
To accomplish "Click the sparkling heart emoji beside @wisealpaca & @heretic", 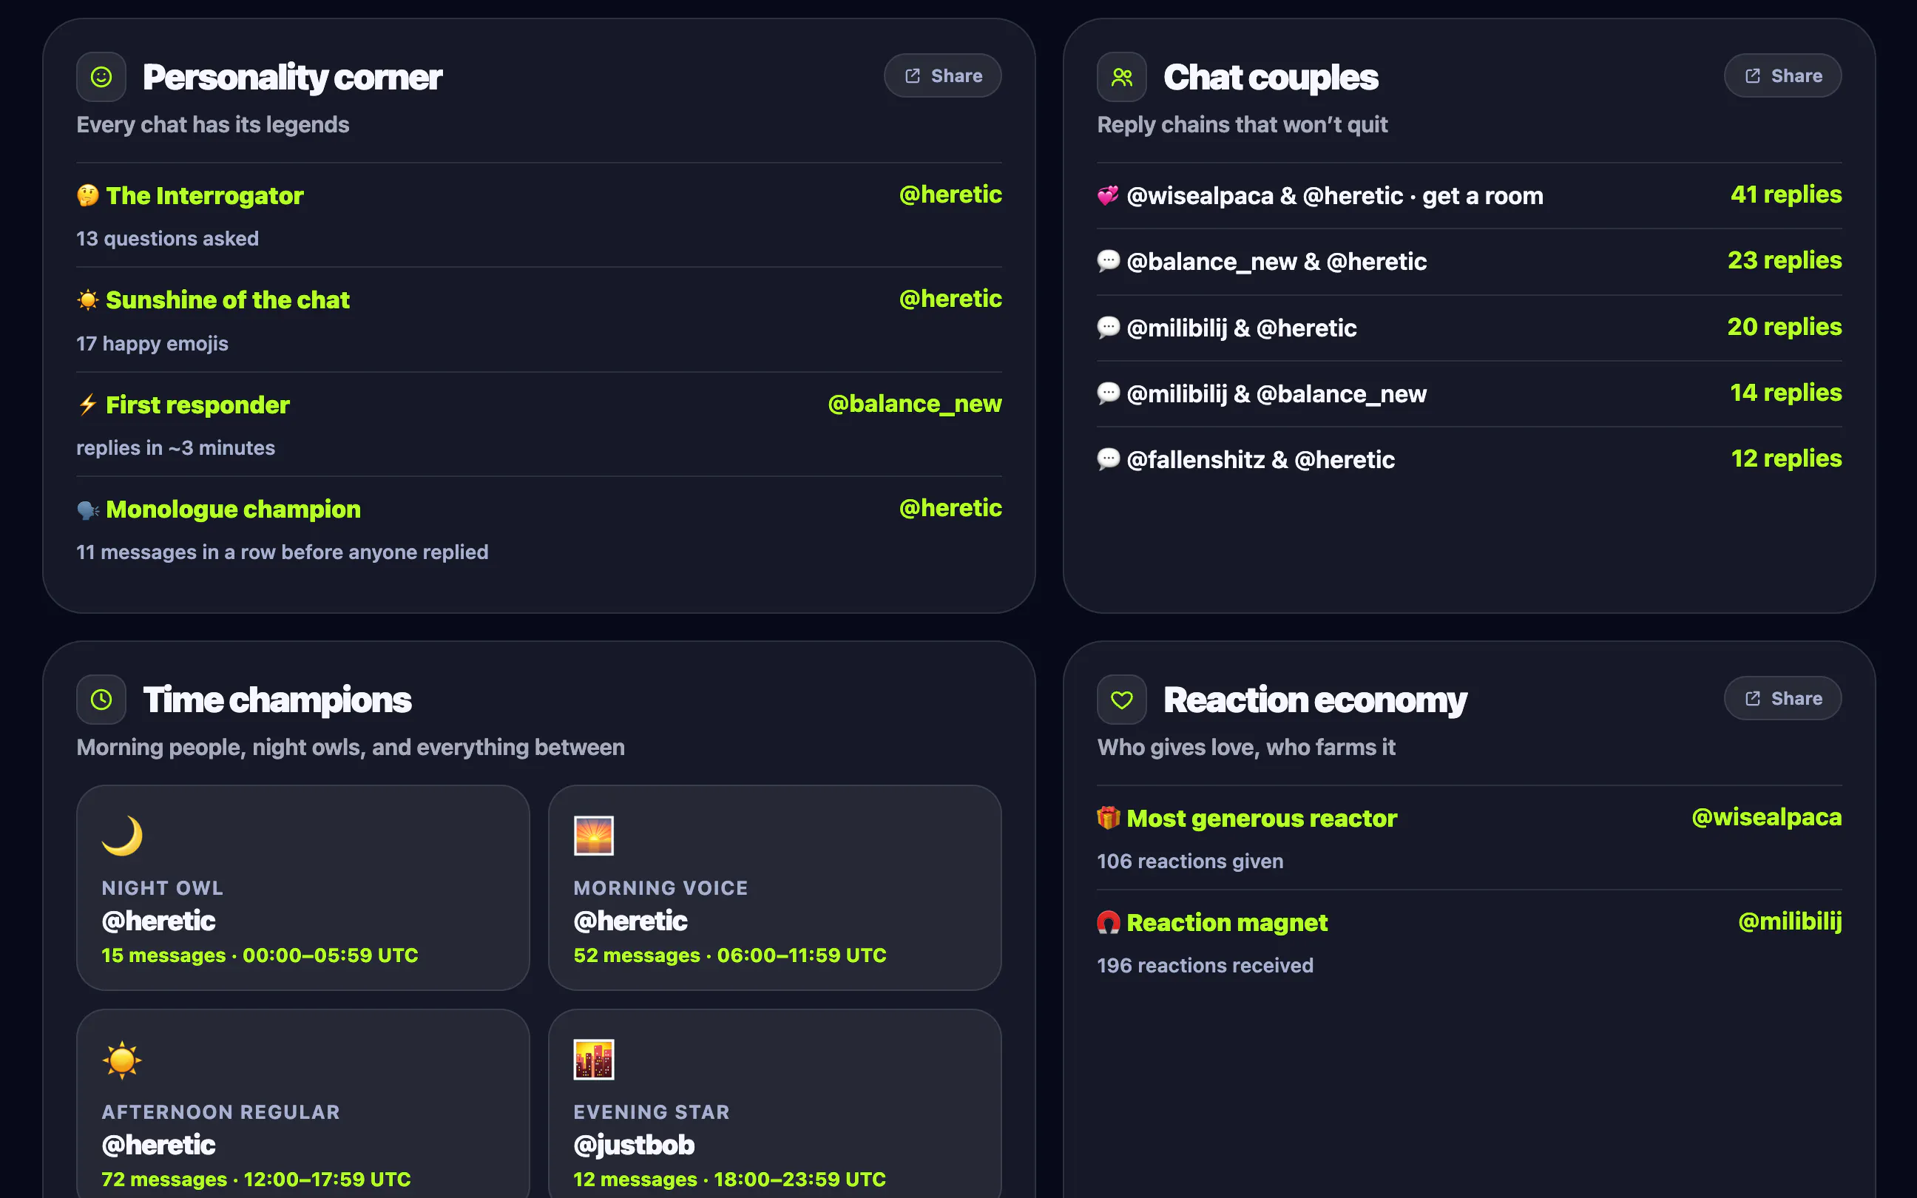I will pos(1108,195).
